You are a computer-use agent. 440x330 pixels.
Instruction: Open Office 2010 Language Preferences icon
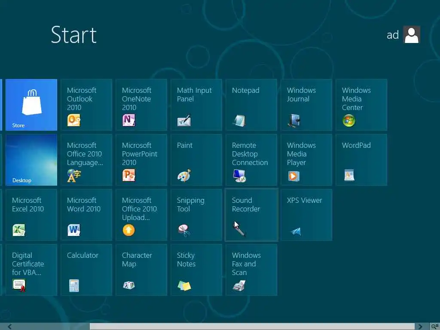click(74, 176)
